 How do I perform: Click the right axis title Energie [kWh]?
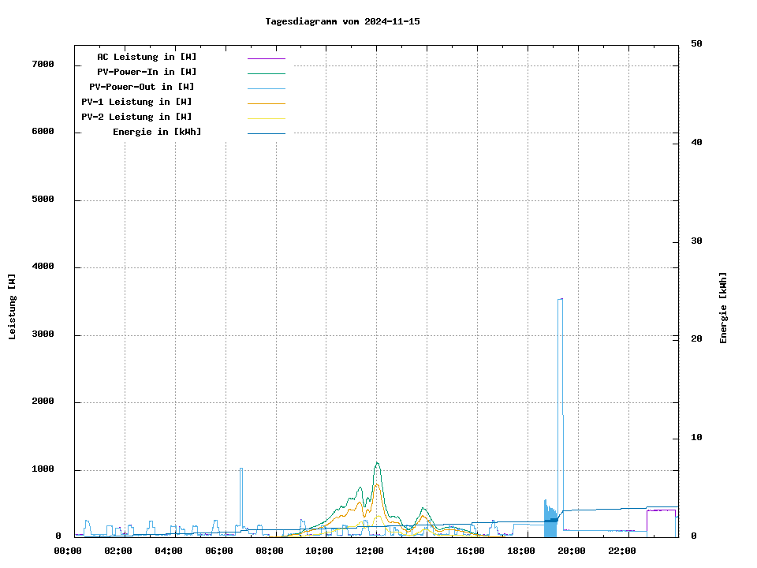pos(723,308)
